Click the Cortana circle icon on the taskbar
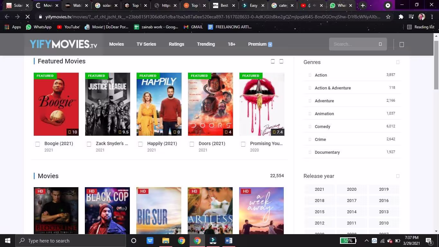439x247 pixels. [134, 241]
